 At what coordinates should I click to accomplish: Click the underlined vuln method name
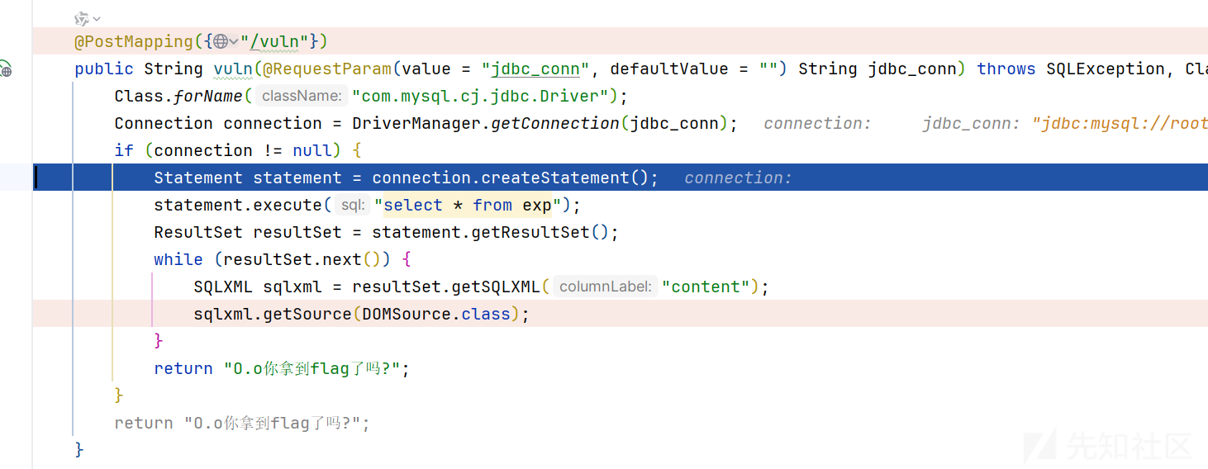point(233,69)
